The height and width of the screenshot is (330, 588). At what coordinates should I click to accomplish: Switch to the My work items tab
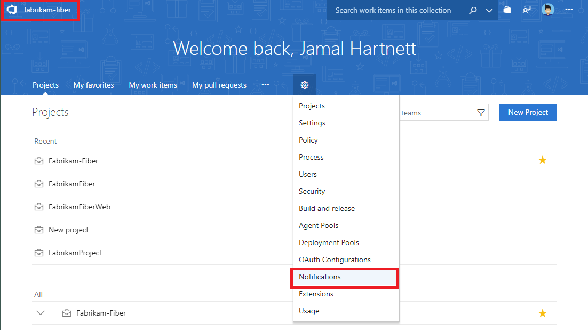[x=153, y=84]
